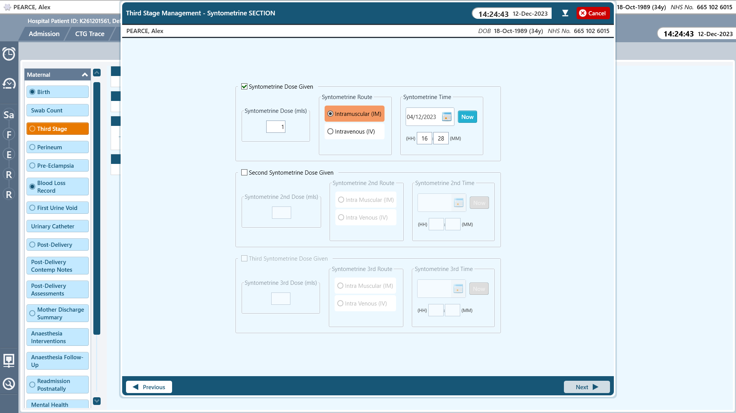
Task: Open calendar picker for Syntometrine Time
Action: pyautogui.click(x=446, y=117)
